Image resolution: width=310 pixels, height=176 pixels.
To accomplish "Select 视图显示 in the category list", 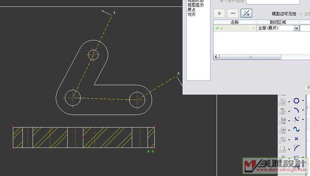I will (196, 5).
